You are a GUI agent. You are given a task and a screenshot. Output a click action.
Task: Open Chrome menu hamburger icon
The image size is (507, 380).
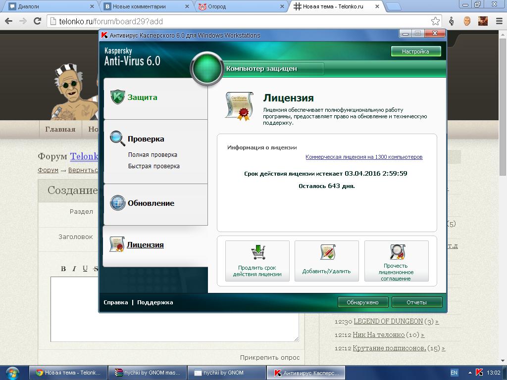[499, 21]
